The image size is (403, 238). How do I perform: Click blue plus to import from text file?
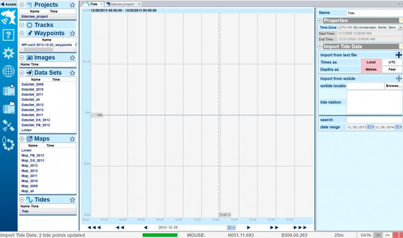pos(398,55)
